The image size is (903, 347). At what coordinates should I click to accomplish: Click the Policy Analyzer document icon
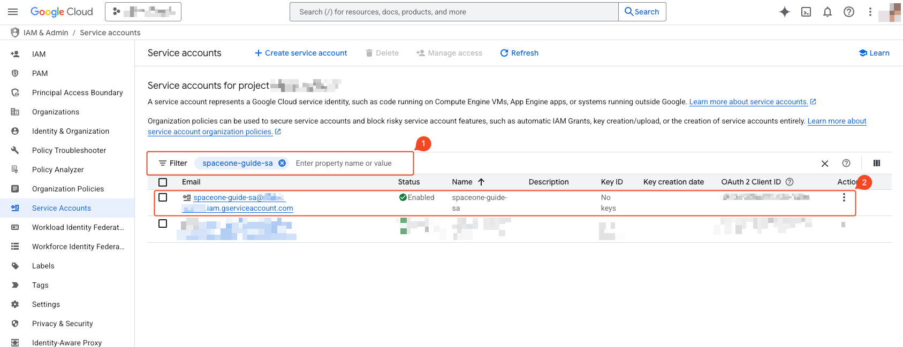pos(15,169)
